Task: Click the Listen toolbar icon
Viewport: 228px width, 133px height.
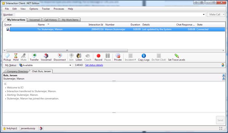Action: 79,57
